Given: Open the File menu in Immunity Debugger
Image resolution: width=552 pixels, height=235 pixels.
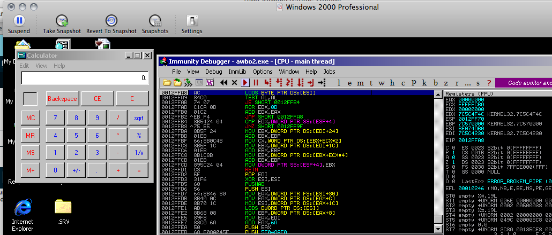Looking at the screenshot, I should point(176,72).
